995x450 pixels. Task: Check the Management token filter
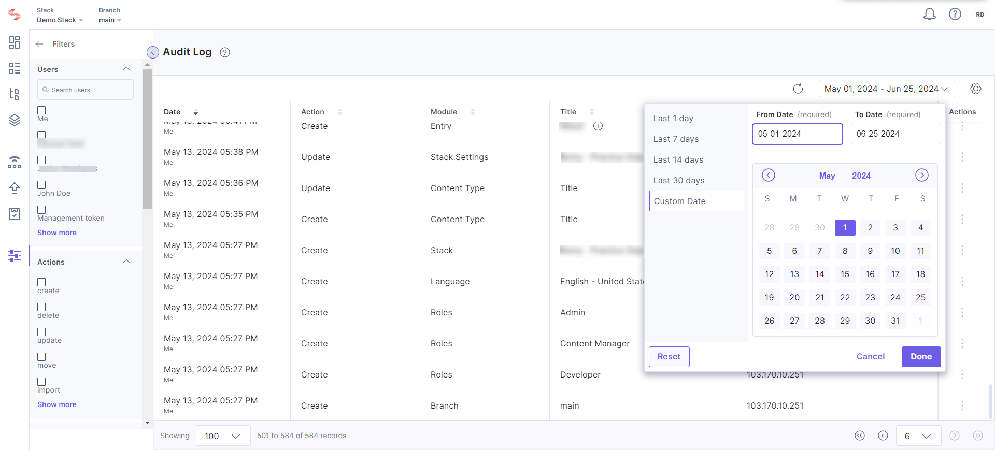41,210
